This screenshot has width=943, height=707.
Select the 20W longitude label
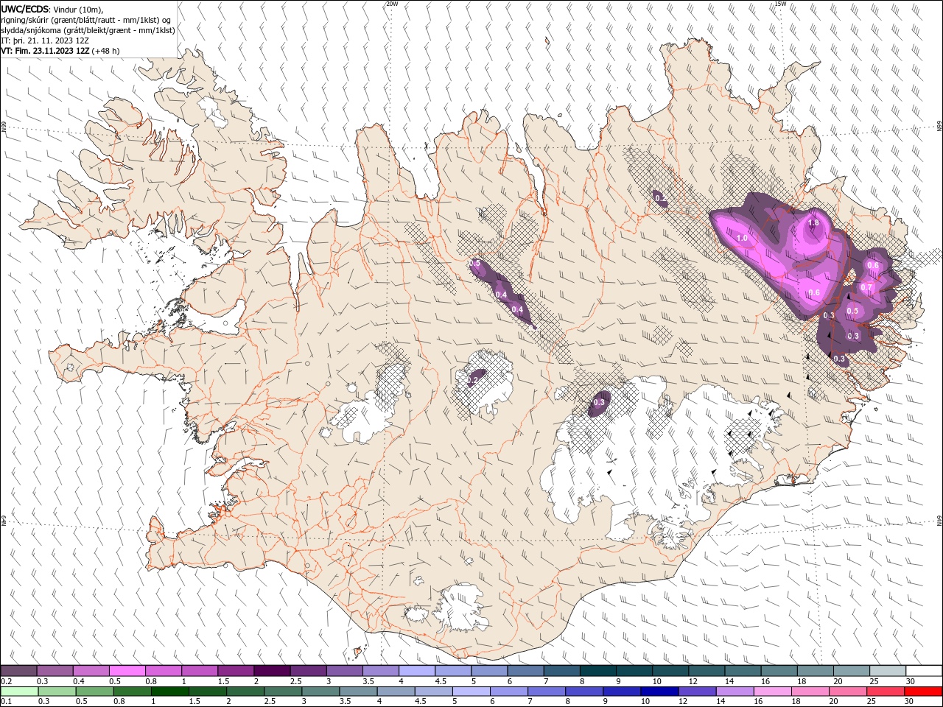click(x=392, y=4)
